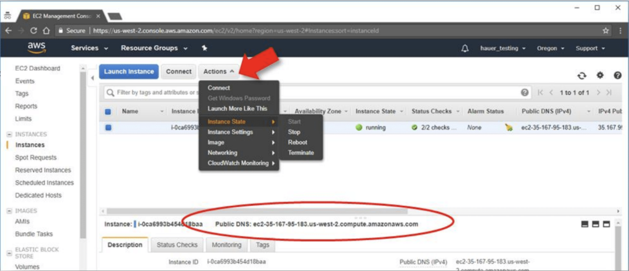Switch to the Monitoring tab
This screenshot has width=629, height=271.
(x=226, y=245)
